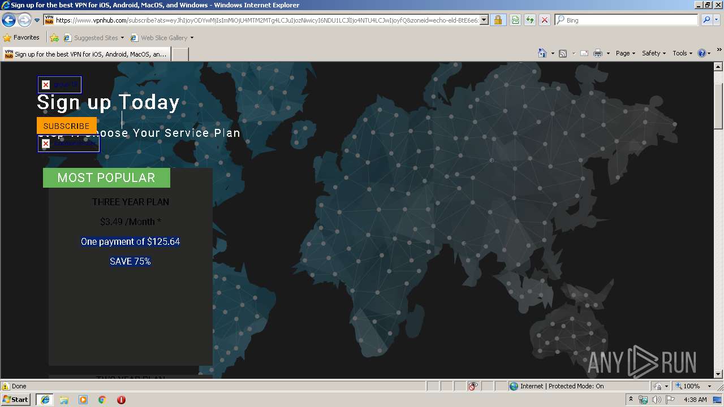Click the SAVE 75% text
The width and height of the screenshot is (724, 407).
[x=130, y=261]
